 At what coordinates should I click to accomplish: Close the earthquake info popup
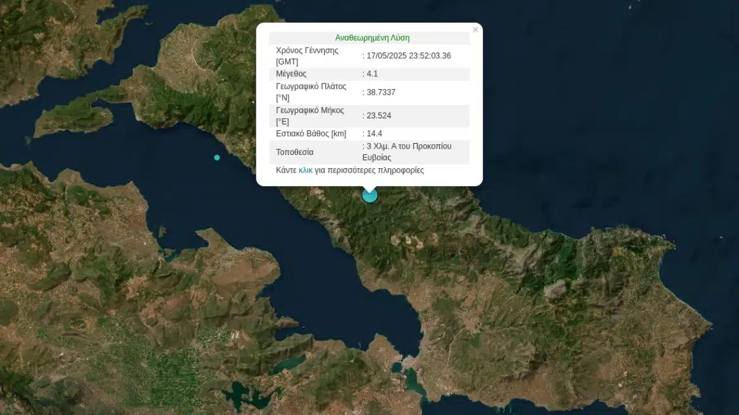pos(475,30)
